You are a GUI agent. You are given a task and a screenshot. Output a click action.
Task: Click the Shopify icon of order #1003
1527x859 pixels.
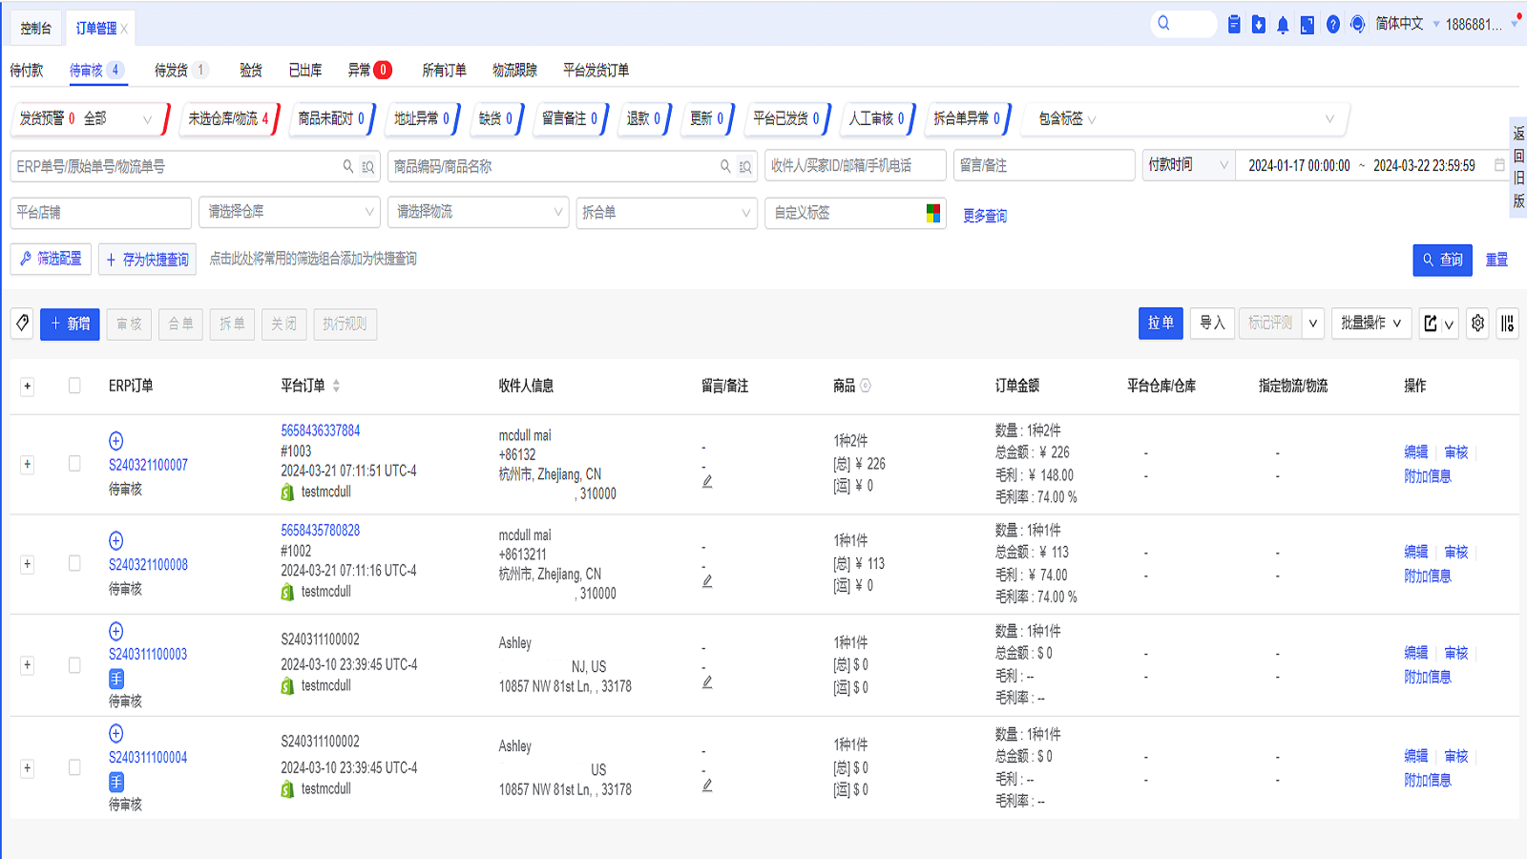pos(287,492)
